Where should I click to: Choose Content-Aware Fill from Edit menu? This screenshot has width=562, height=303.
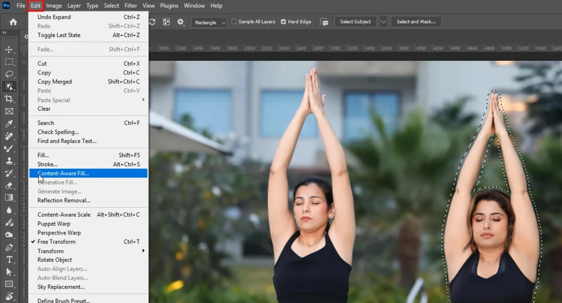(88, 173)
